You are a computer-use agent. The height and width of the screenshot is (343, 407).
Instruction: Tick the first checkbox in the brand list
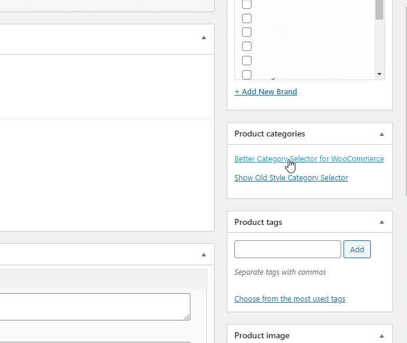pyautogui.click(x=247, y=4)
